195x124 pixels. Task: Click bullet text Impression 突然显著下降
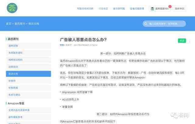[77, 92]
